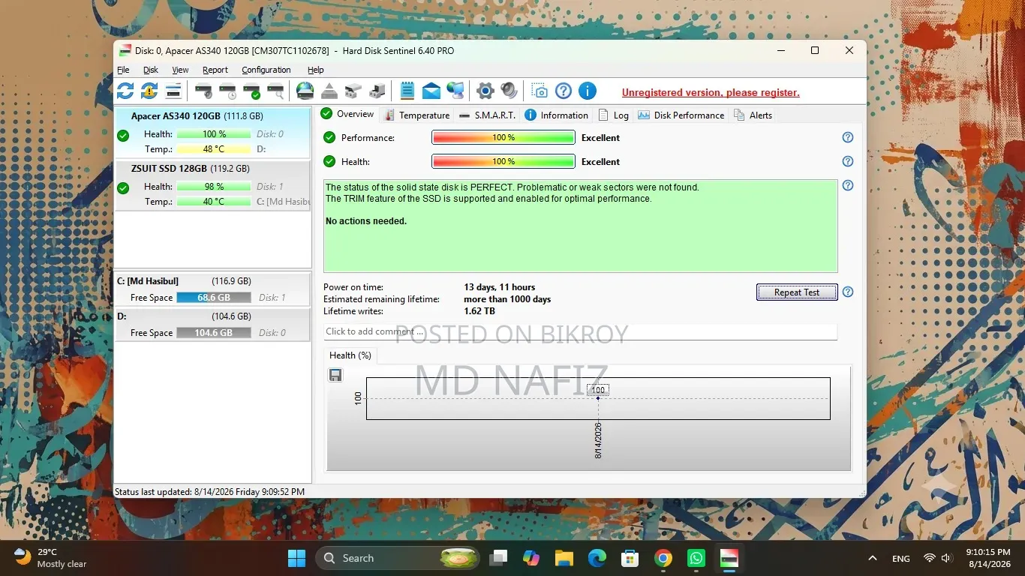The width and height of the screenshot is (1025, 576).
Task: Click the Performance 100 % bar
Action: click(503, 137)
